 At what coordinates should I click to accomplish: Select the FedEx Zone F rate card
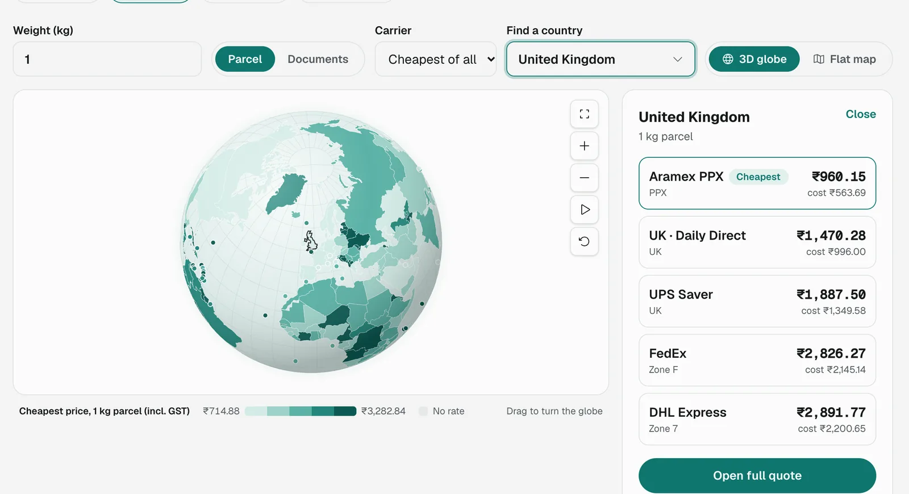[x=757, y=361]
